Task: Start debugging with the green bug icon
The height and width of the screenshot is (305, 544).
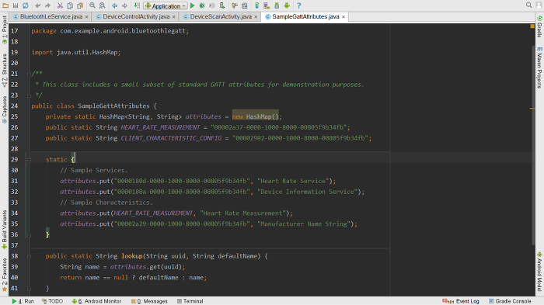Action: tap(202, 5)
